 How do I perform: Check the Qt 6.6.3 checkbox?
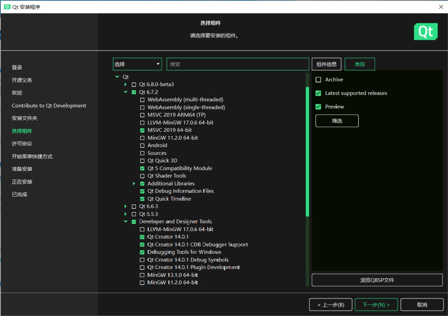(134, 206)
